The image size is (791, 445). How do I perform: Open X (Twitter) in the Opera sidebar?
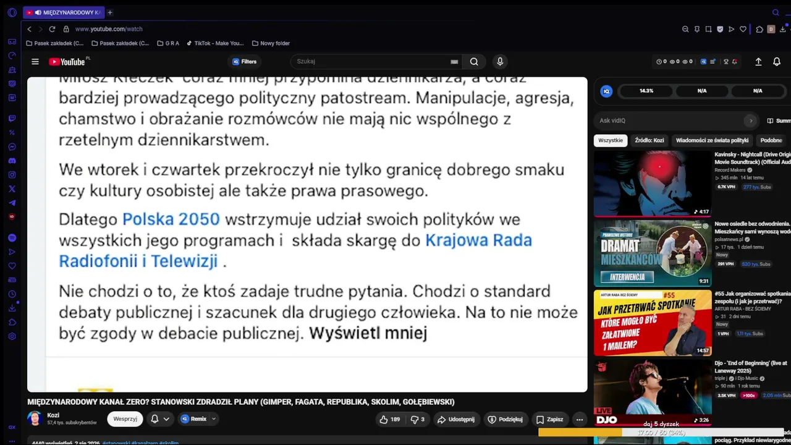point(12,189)
